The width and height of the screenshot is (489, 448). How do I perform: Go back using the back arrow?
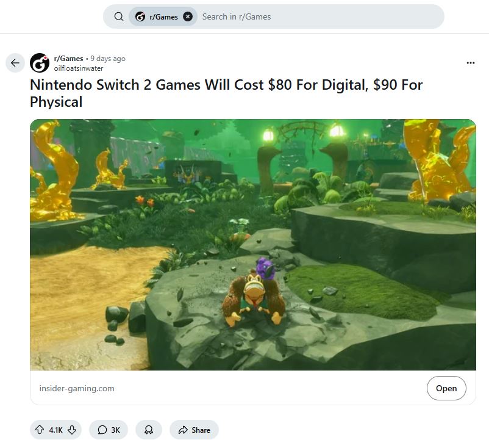(15, 63)
